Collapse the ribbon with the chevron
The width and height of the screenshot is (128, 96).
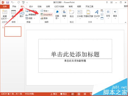(x=125, y=22)
